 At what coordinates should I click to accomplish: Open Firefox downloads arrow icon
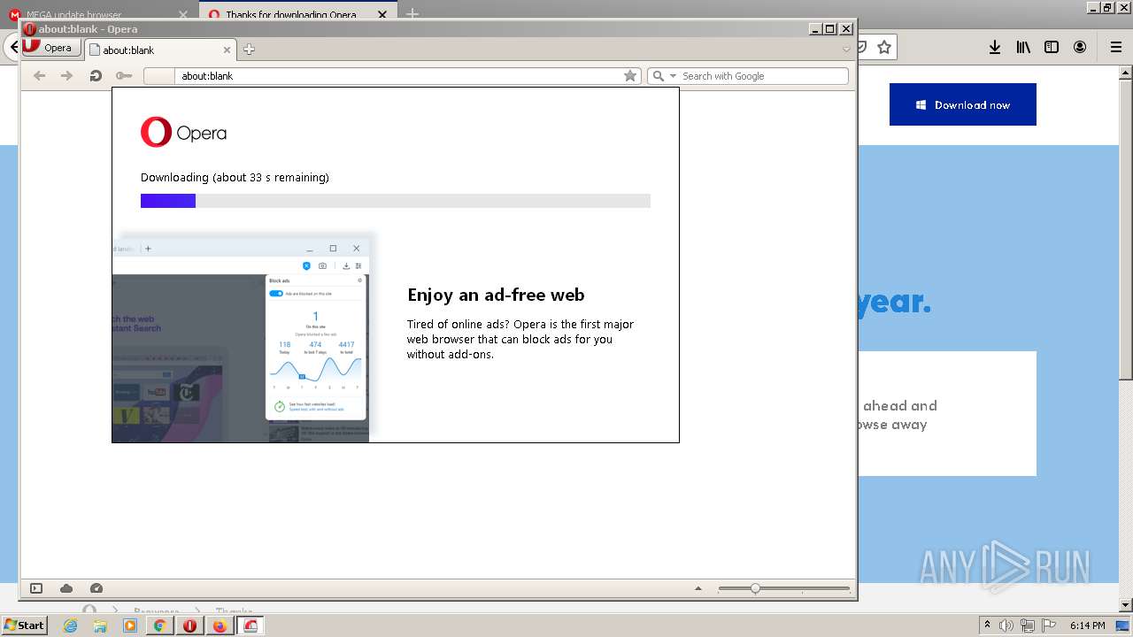coord(995,48)
